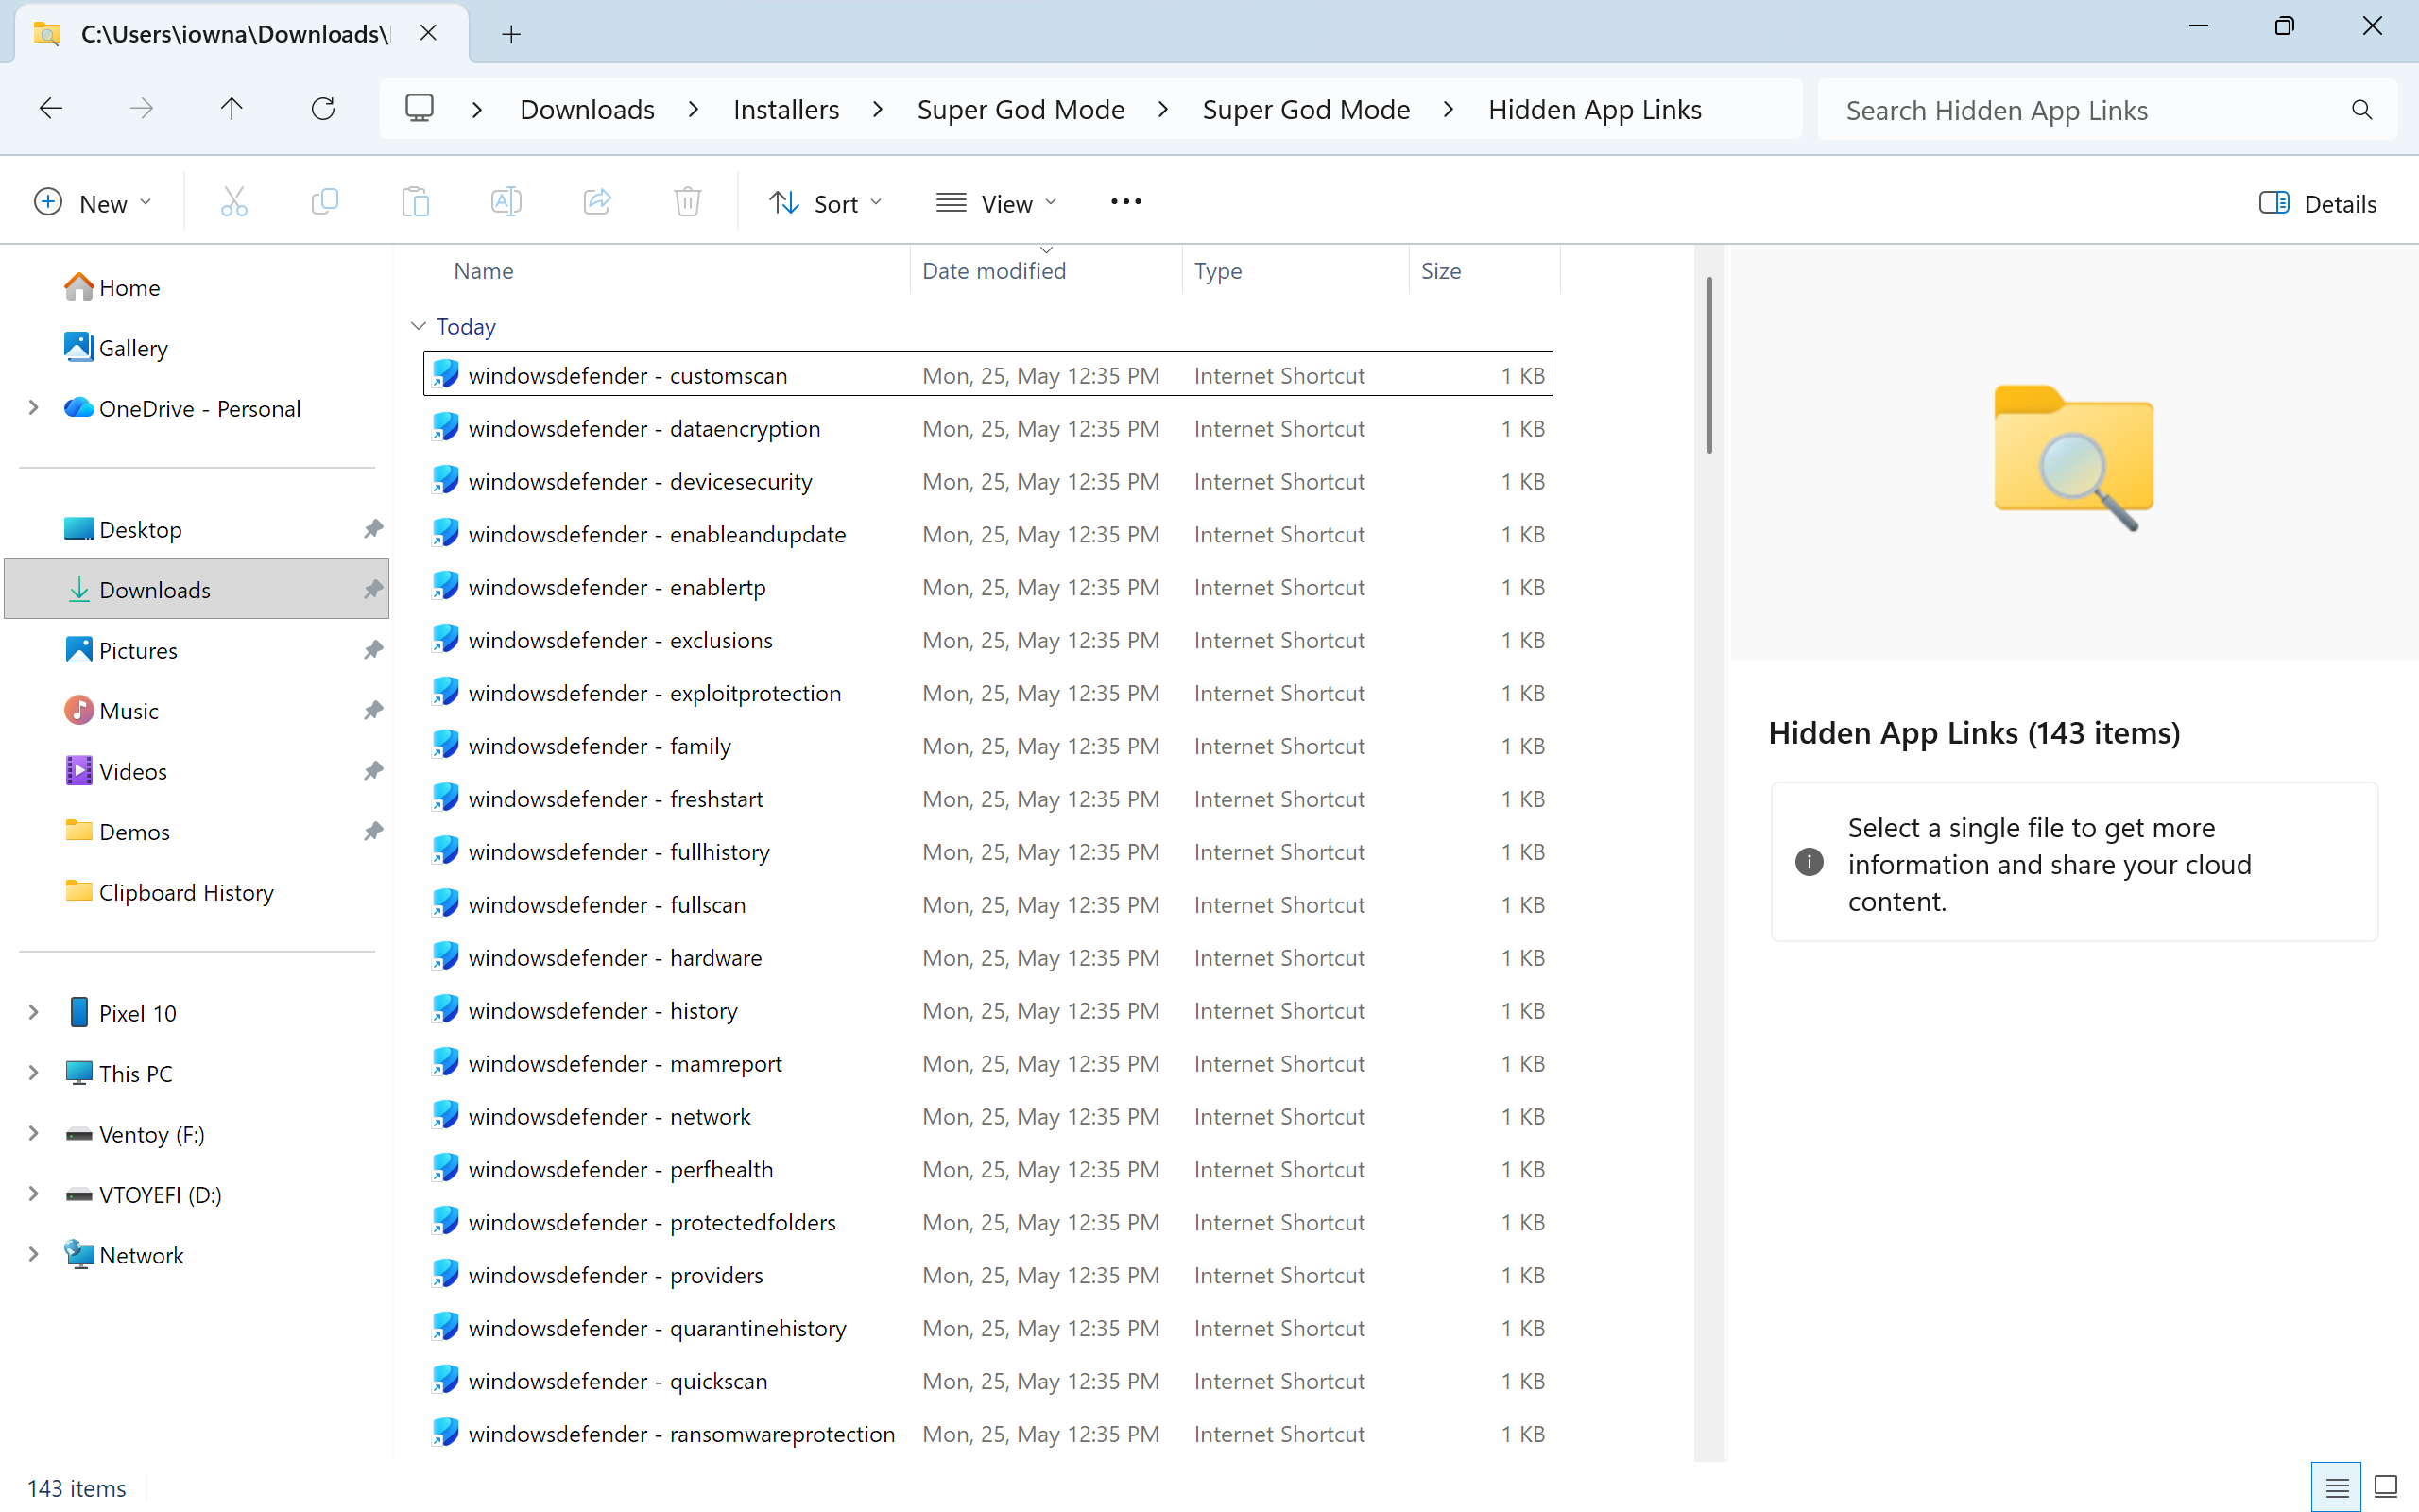The width and height of the screenshot is (2419, 1512).
Task: Sort by the Type column header
Action: [x=1295, y=271]
